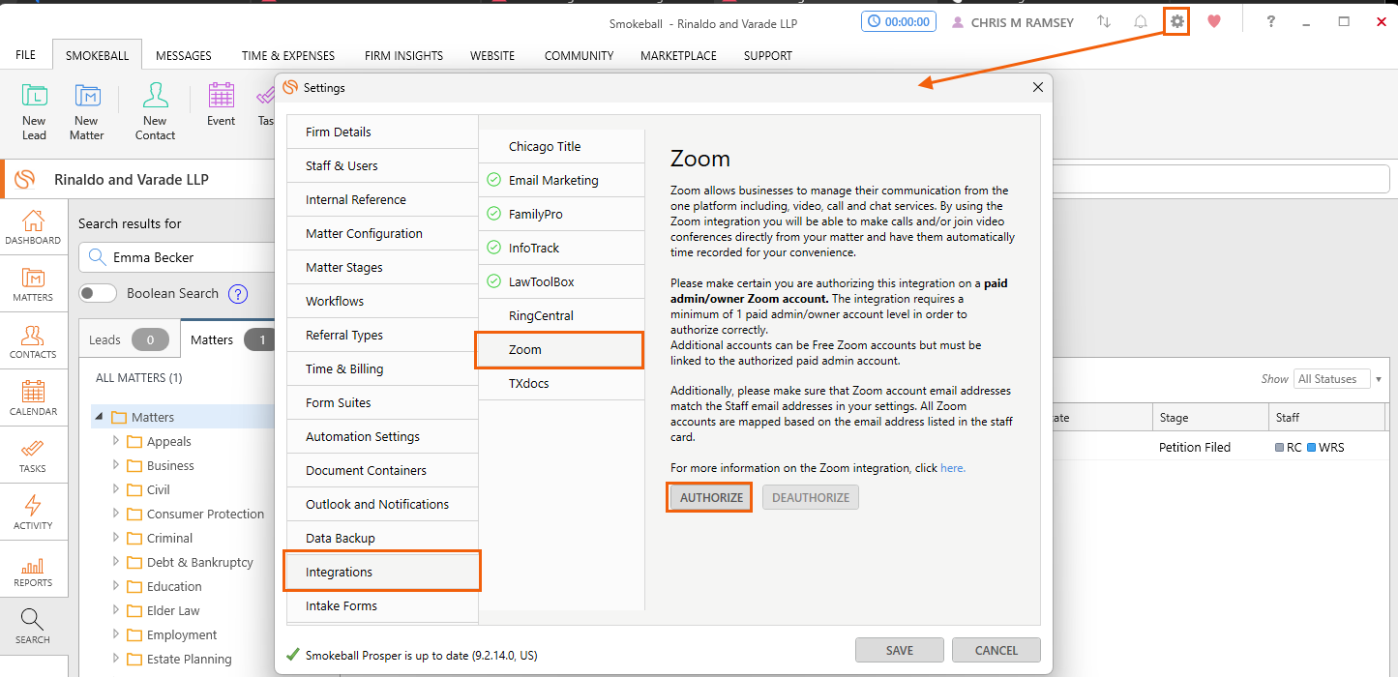Select Integrations in Settings list
Image resolution: width=1398 pixels, height=677 pixels.
[x=383, y=572]
